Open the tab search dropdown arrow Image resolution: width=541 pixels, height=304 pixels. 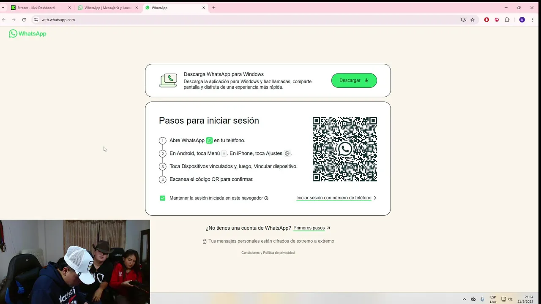[3, 8]
